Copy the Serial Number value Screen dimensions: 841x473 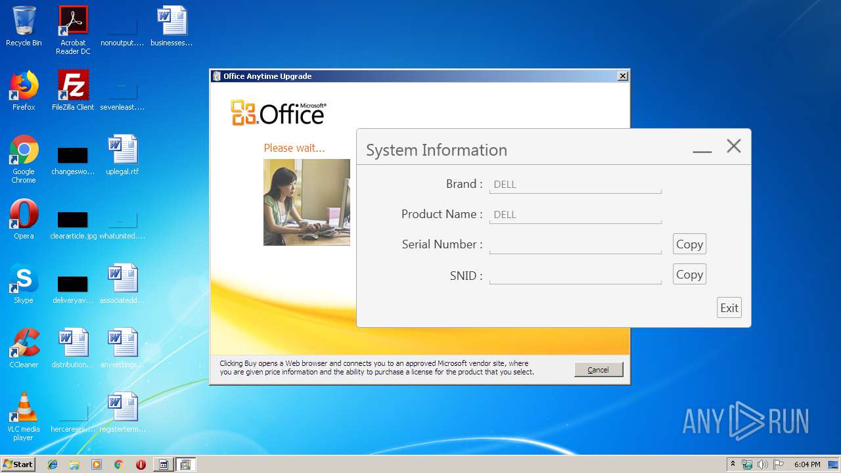[689, 244]
